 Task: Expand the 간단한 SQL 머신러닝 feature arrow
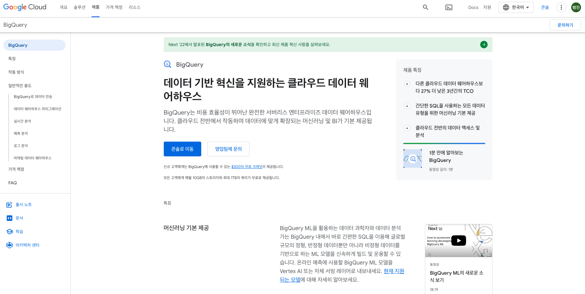(x=407, y=106)
